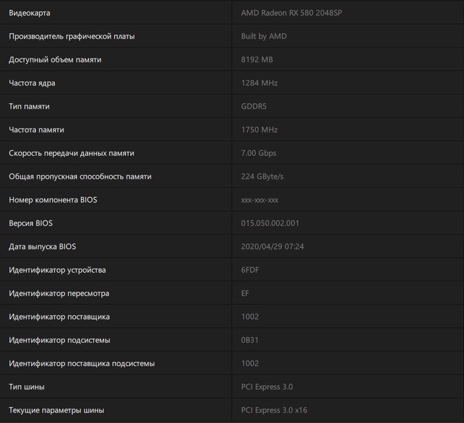Click the Номер компонента BIOS label

coord(53,200)
